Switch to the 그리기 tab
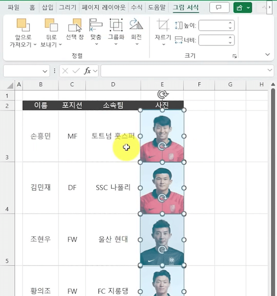The width and height of the screenshot is (277, 296). pyautogui.click(x=68, y=7)
